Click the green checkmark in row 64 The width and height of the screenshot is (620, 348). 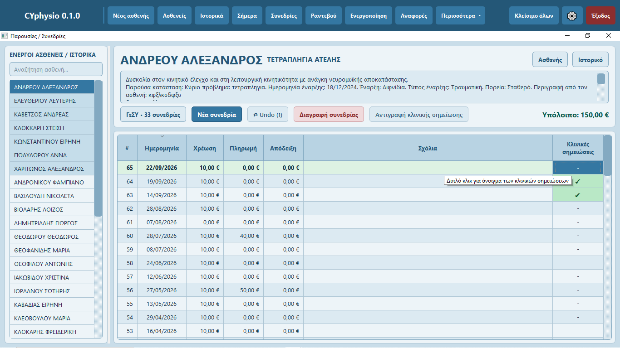click(x=577, y=182)
